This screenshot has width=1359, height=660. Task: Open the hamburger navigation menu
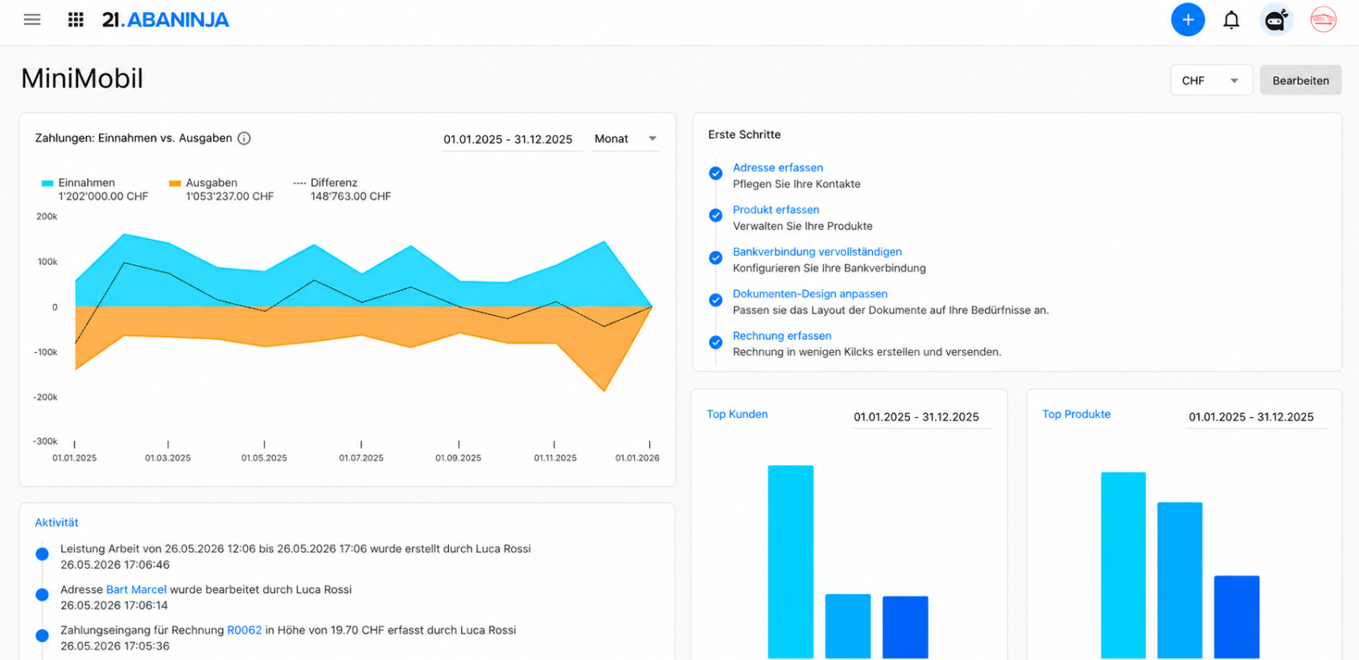point(32,19)
